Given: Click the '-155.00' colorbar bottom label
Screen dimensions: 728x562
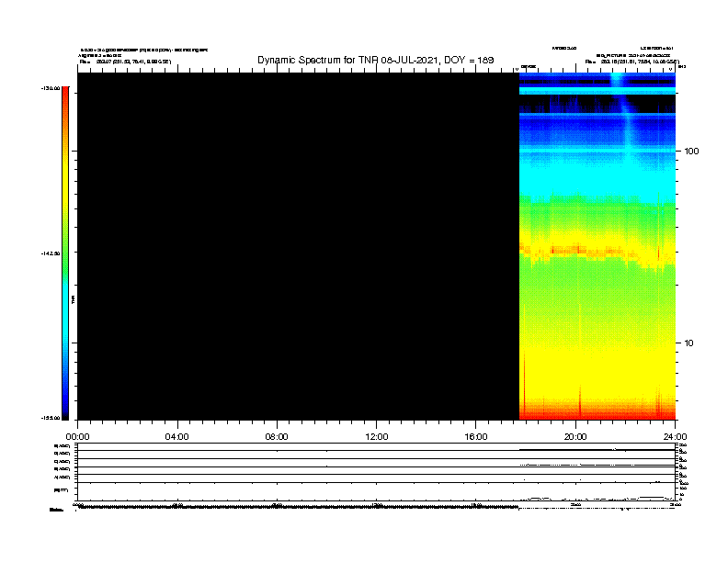Looking at the screenshot, I should click(x=51, y=418).
